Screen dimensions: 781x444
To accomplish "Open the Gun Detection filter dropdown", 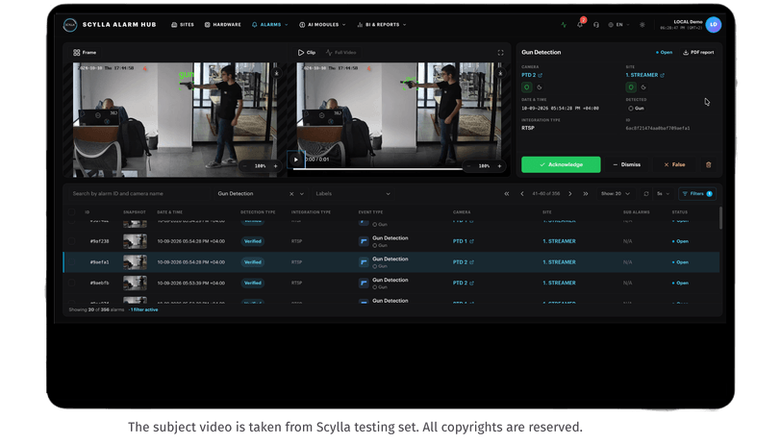I will click(x=301, y=193).
